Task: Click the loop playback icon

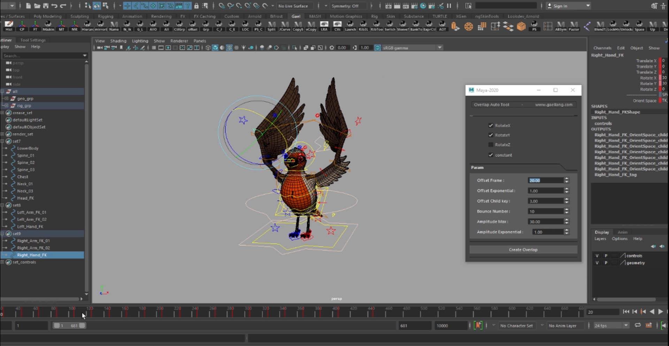Action: tap(638, 325)
